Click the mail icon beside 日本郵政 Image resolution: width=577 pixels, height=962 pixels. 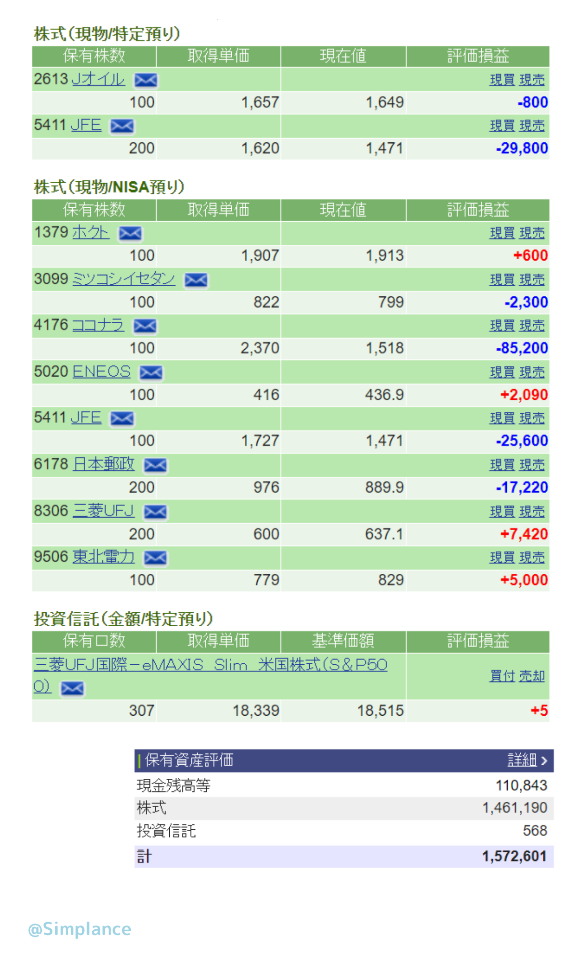(155, 465)
